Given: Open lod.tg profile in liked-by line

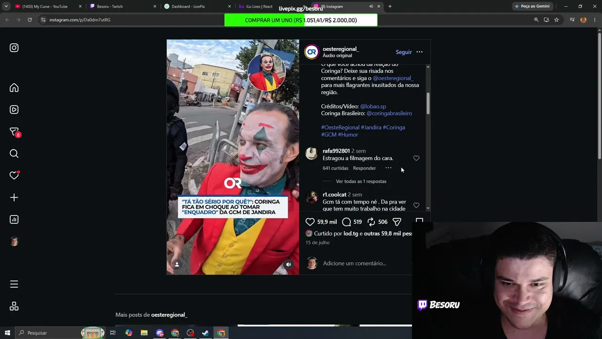Looking at the screenshot, I should (351, 234).
